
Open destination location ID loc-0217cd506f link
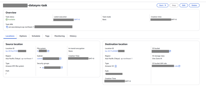115,51
